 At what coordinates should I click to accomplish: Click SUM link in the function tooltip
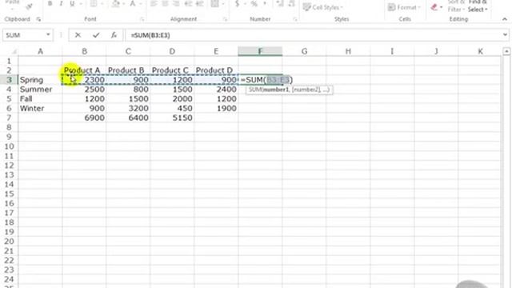point(256,90)
